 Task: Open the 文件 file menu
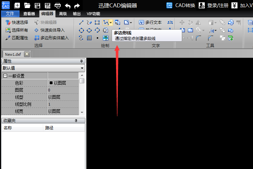pyautogui.click(x=10, y=14)
